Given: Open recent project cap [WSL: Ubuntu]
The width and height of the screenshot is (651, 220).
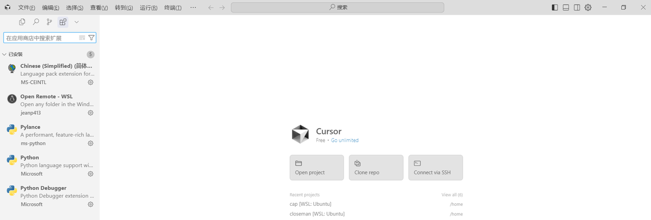Looking at the screenshot, I should click(376, 204).
